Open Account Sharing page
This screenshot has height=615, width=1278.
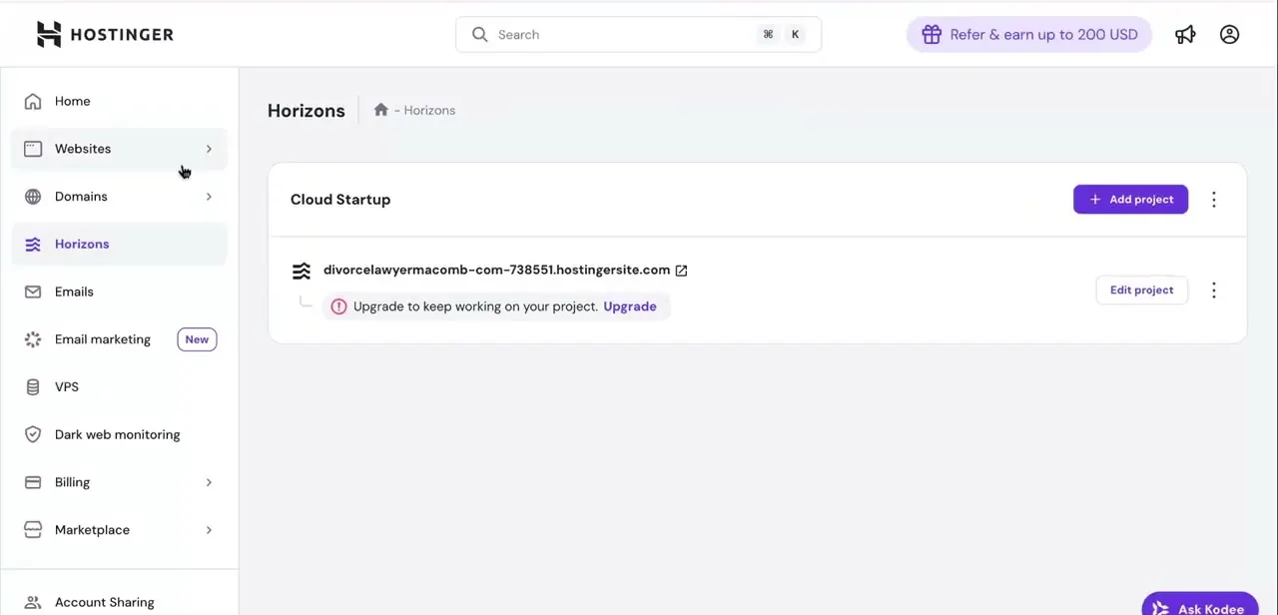coord(119,602)
